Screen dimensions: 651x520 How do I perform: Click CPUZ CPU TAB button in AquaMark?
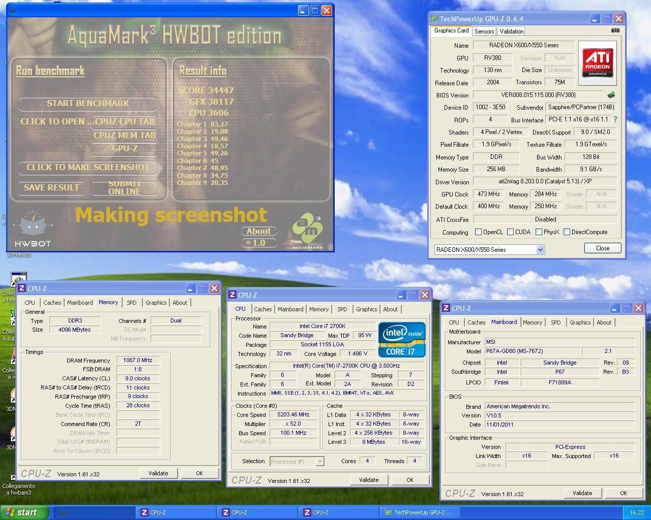coord(124,121)
